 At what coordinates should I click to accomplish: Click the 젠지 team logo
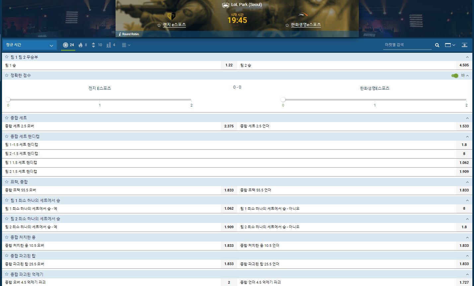pyautogui.click(x=171, y=15)
